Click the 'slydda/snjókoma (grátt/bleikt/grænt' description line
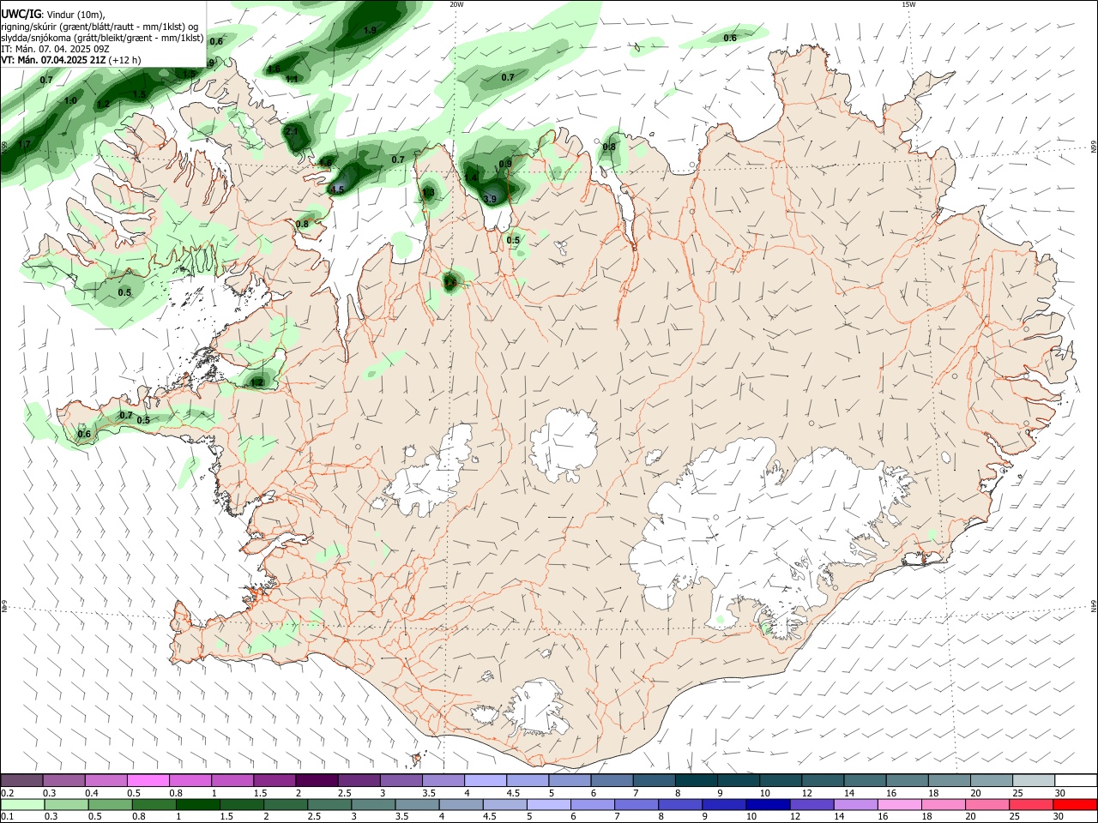Image resolution: width=1098 pixels, height=823 pixels. click(102, 38)
